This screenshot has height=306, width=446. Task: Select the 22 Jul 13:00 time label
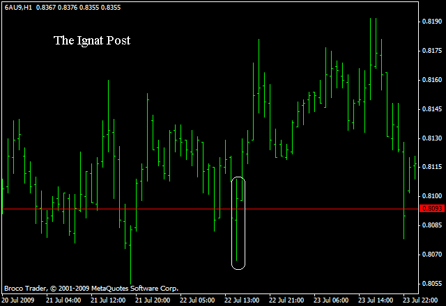pyautogui.click(x=240, y=300)
